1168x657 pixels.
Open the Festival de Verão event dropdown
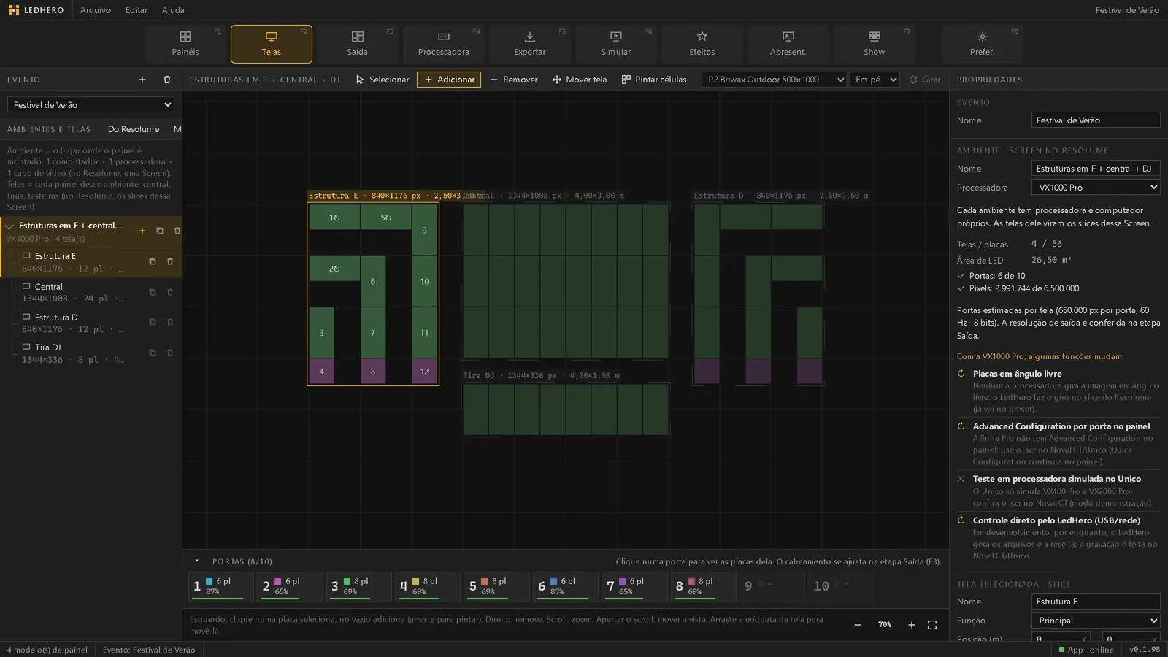click(x=91, y=105)
